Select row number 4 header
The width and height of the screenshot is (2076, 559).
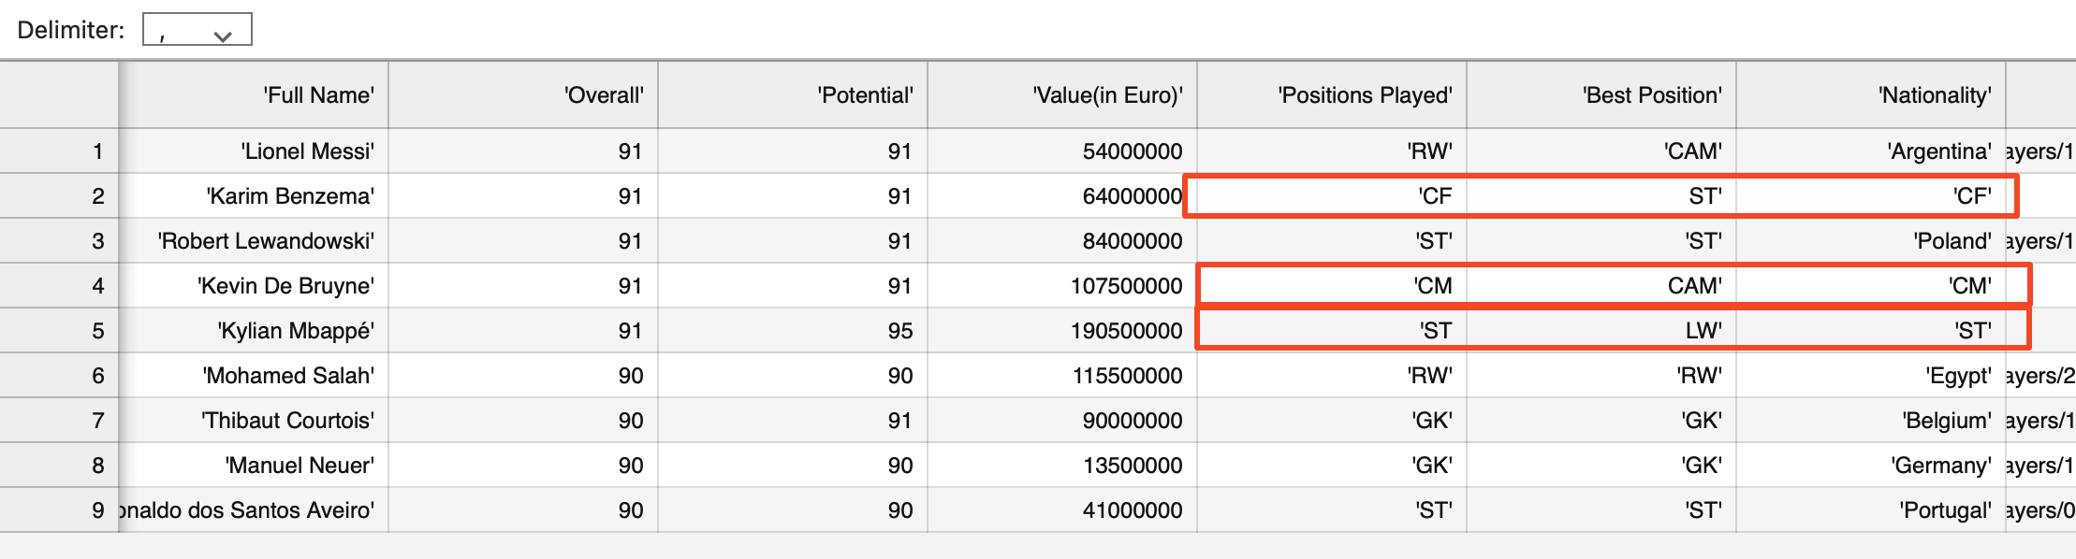click(60, 286)
